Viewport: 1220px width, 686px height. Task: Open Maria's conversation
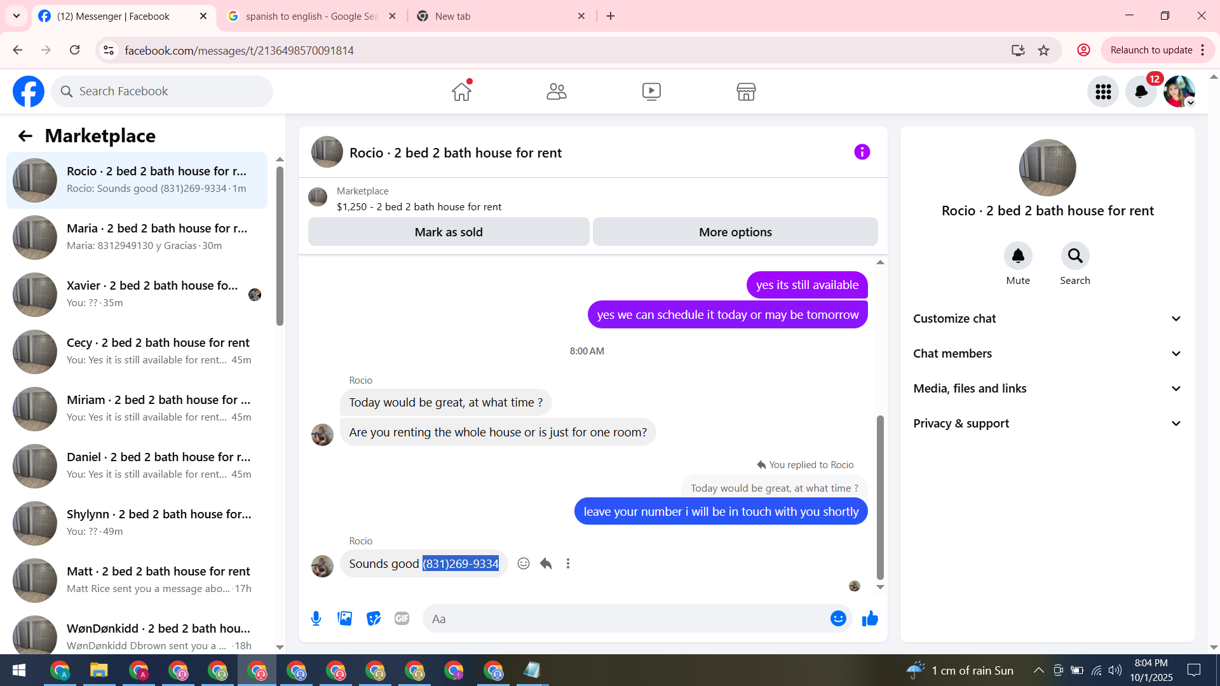pyautogui.click(x=137, y=238)
